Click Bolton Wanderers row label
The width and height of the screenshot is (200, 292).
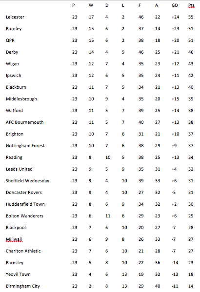[x=24, y=216]
